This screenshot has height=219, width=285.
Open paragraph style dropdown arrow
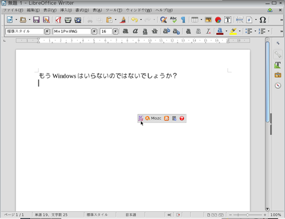point(47,31)
